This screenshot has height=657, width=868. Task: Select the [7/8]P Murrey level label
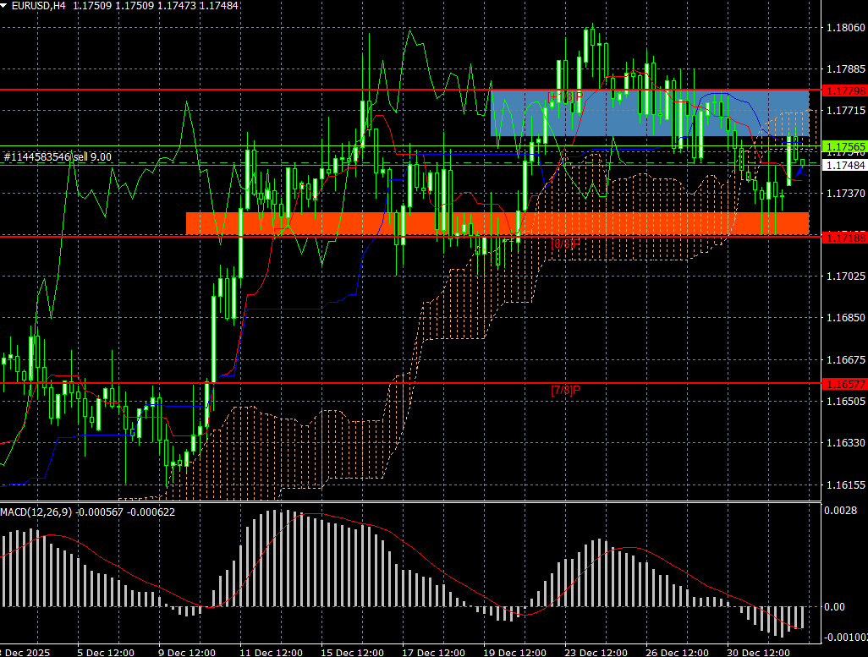[x=566, y=390]
